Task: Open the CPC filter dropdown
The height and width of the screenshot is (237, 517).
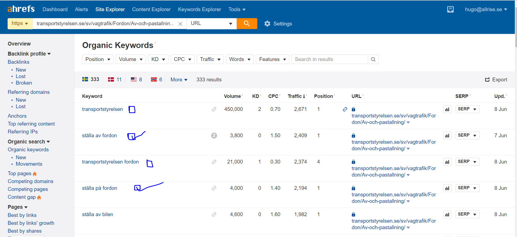Action: (x=183, y=59)
